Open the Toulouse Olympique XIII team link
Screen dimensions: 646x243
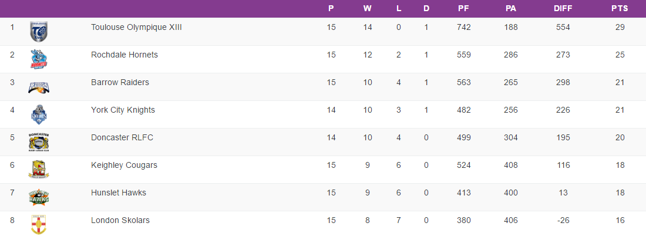pyautogui.click(x=136, y=27)
